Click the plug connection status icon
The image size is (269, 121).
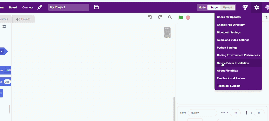click(x=40, y=7)
